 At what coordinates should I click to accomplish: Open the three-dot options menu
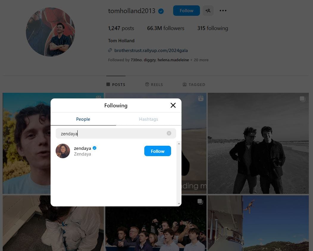click(x=223, y=11)
